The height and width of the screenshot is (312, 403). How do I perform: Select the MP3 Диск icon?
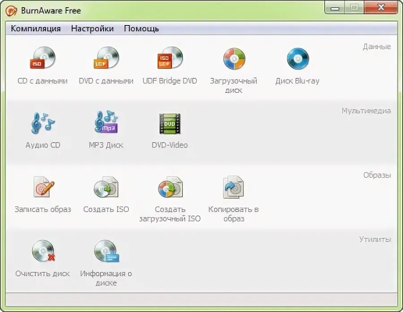point(106,122)
